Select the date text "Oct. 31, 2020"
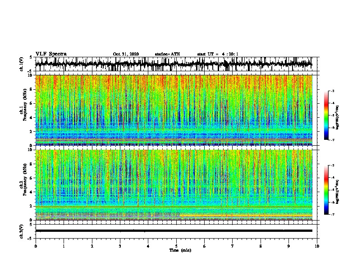This screenshot has height=276, width=357. 126,54
